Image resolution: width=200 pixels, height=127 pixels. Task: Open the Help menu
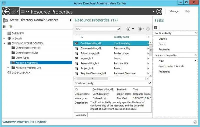(x=187, y=11)
